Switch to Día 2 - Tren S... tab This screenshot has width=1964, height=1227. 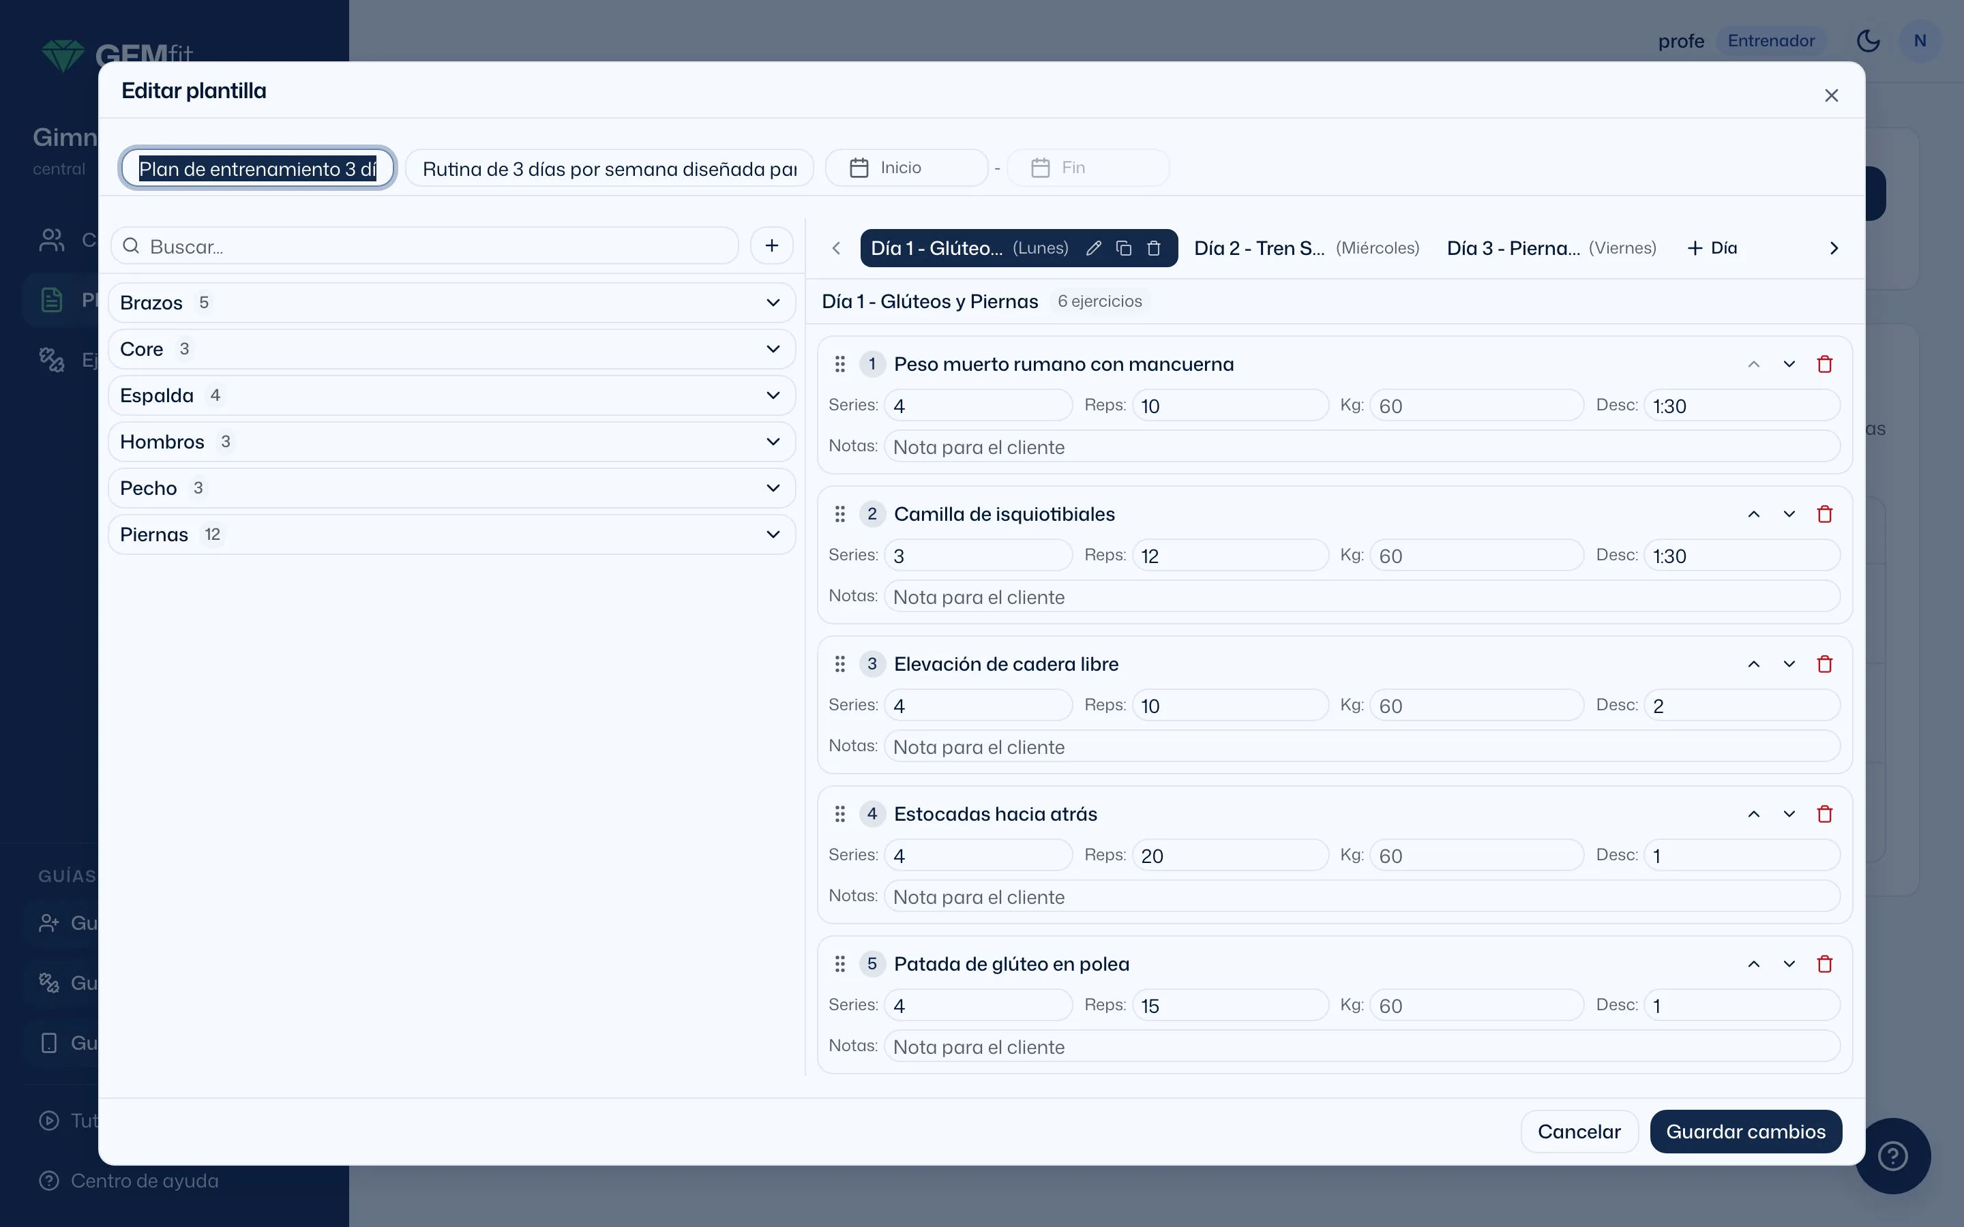[1306, 248]
